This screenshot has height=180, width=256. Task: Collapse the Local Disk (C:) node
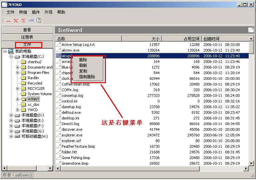11,57
